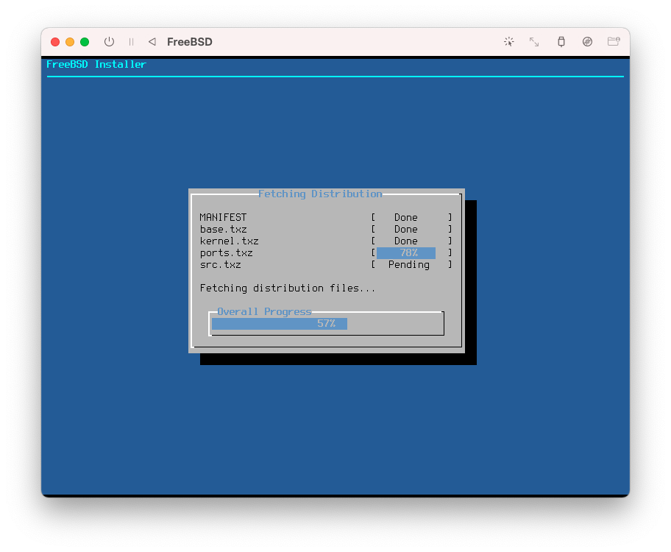
Task: Click the FreeBSD Installer header text
Action: click(x=96, y=64)
